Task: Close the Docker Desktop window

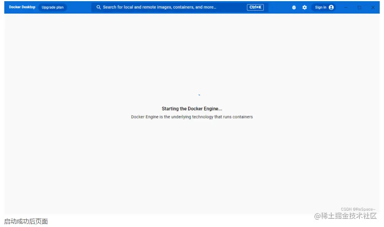Action: tap(373, 7)
